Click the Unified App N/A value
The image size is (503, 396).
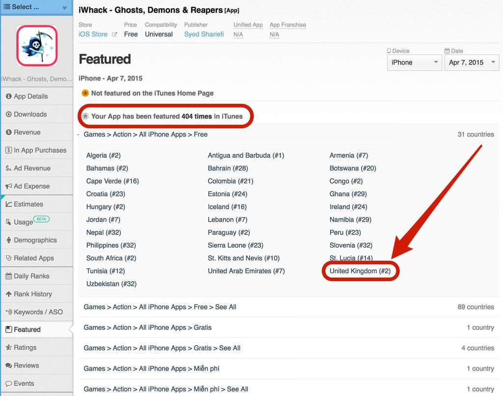pyautogui.click(x=238, y=35)
